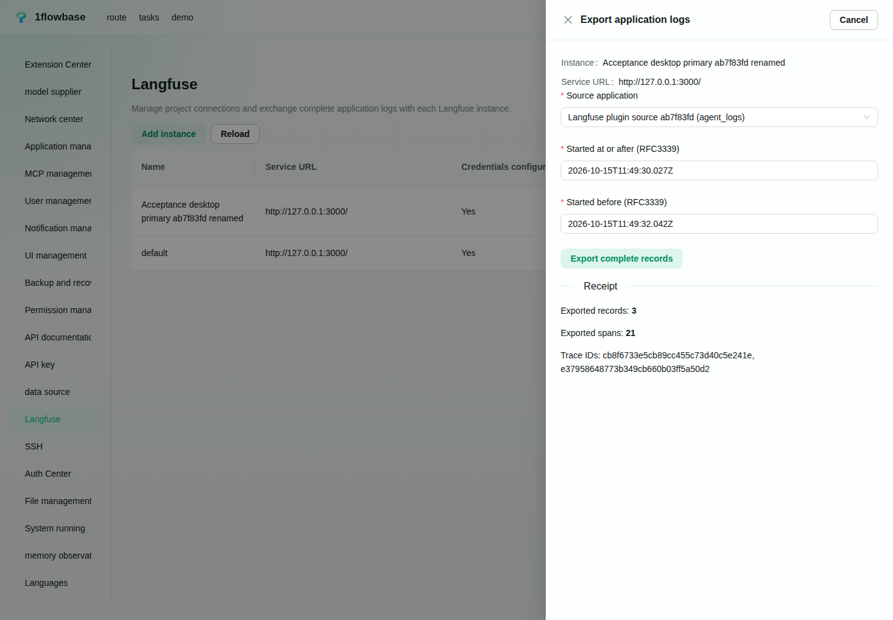Open Backup and recovery sidebar item
Screen dimensions: 893x620
pyautogui.click(x=56, y=283)
